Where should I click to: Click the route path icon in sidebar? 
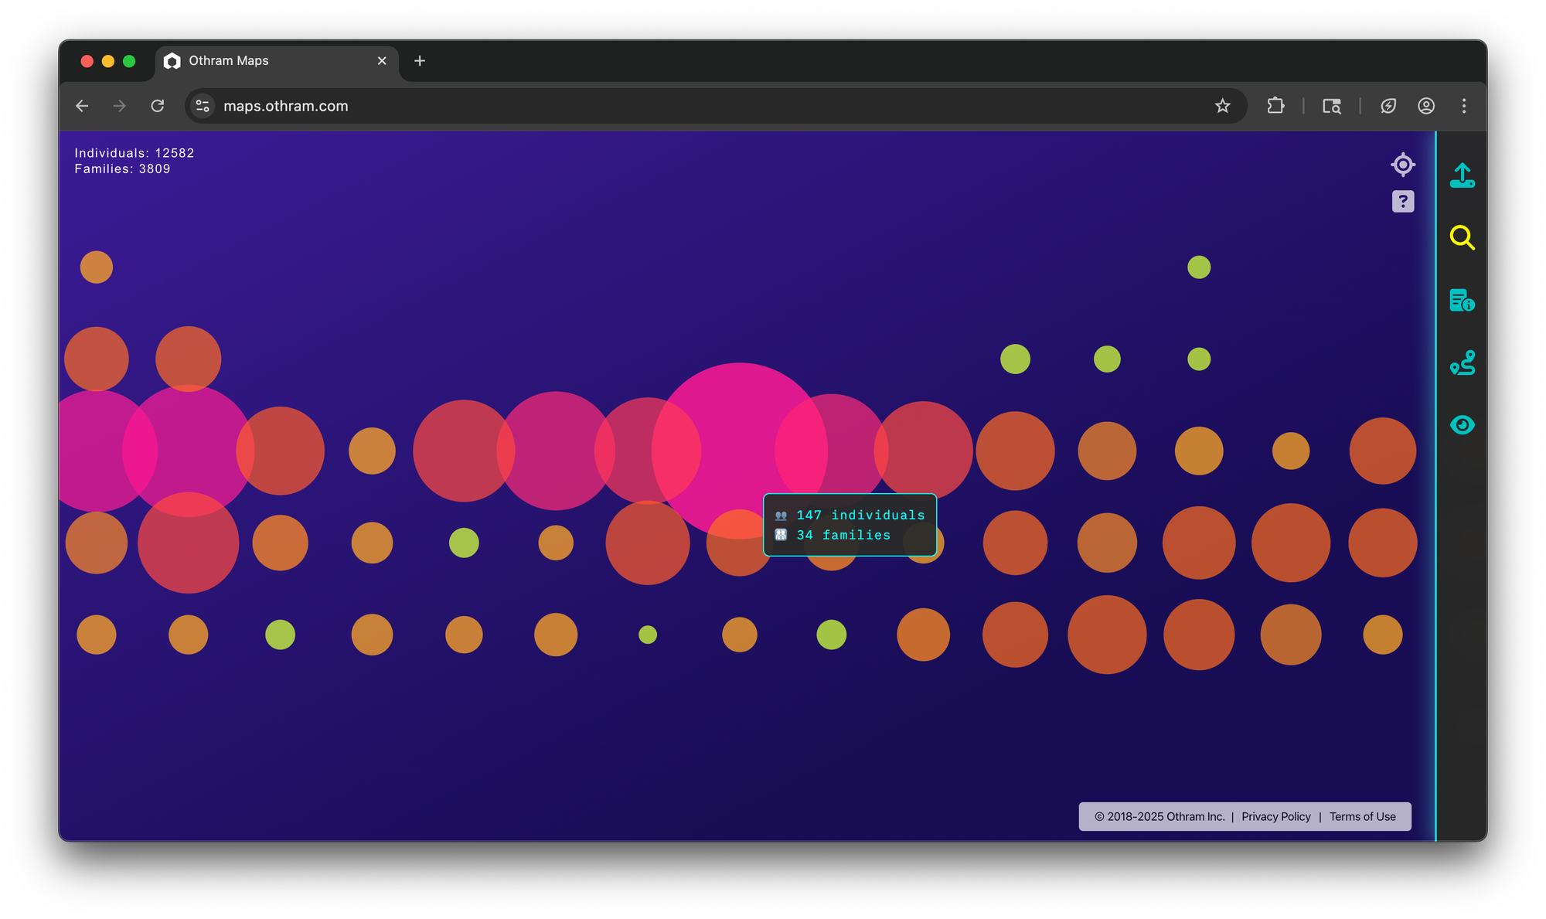1462,362
